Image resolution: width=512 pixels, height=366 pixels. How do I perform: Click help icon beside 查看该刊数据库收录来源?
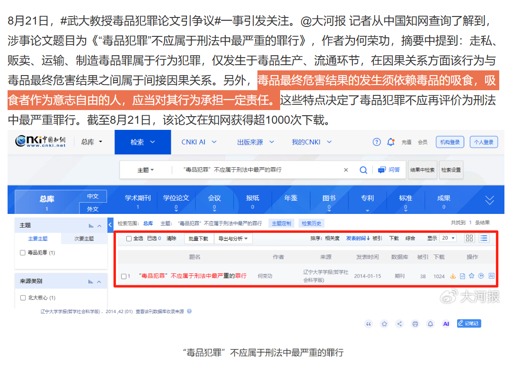click(x=189, y=311)
